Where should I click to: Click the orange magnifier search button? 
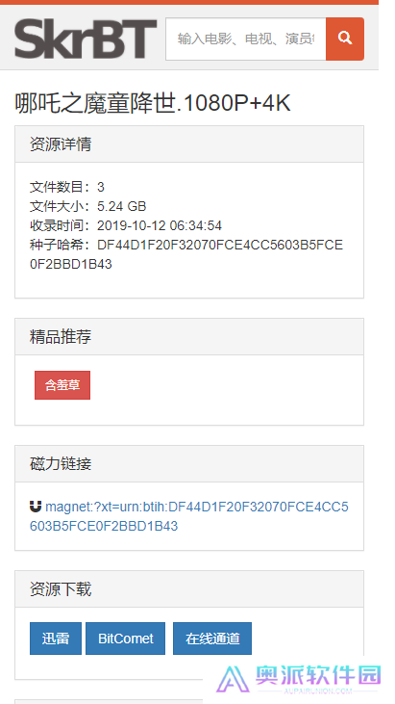click(345, 39)
